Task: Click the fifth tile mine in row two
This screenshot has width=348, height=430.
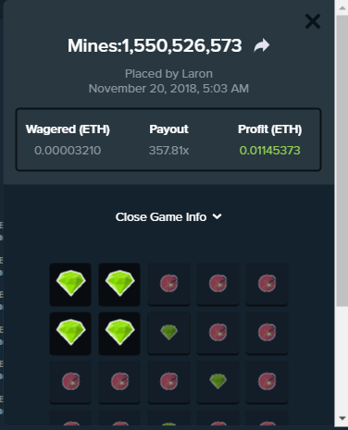Action: coord(267,333)
